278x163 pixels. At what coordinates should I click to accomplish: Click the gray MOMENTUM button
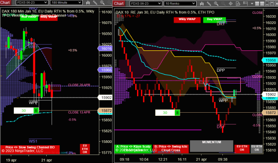pos(212,146)
